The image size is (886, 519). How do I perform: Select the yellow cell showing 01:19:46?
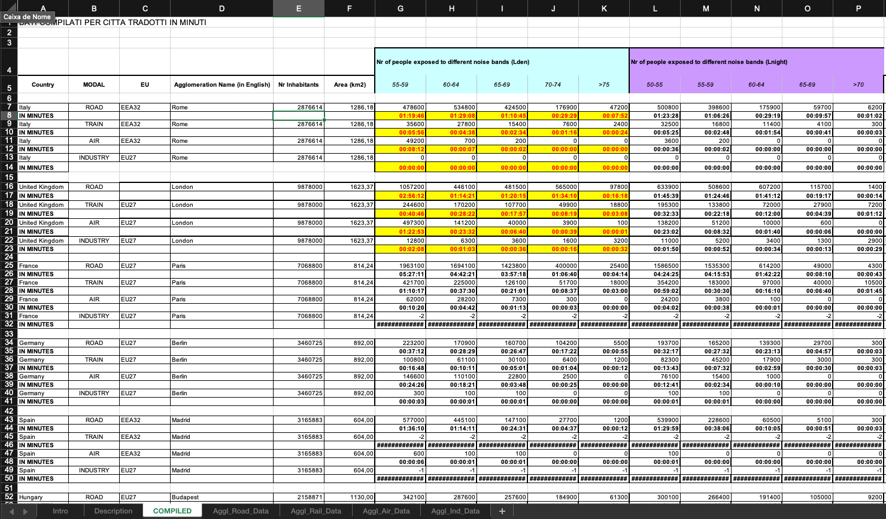400,116
